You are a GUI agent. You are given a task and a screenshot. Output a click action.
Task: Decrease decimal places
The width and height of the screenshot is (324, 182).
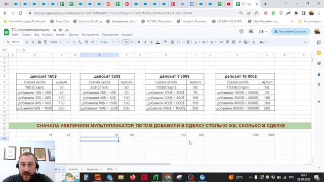tap(80, 42)
